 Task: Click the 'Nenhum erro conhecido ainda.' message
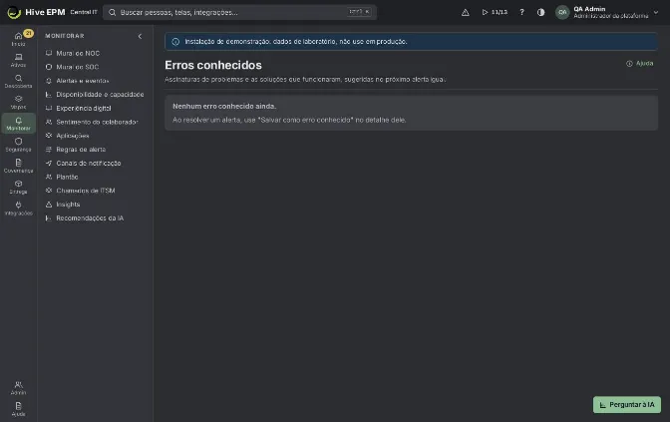(x=224, y=106)
